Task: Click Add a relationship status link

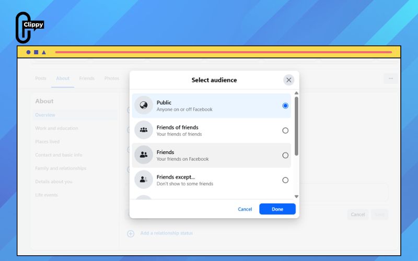Action: click(x=167, y=233)
